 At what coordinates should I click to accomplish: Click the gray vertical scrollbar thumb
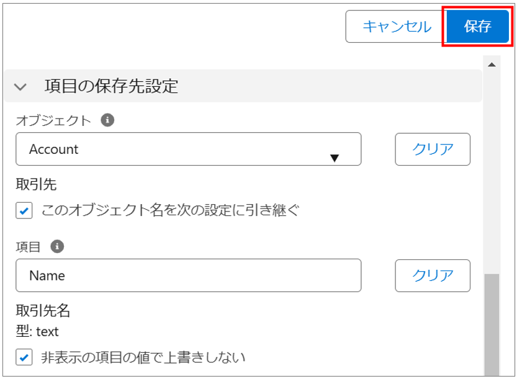pos(492,323)
